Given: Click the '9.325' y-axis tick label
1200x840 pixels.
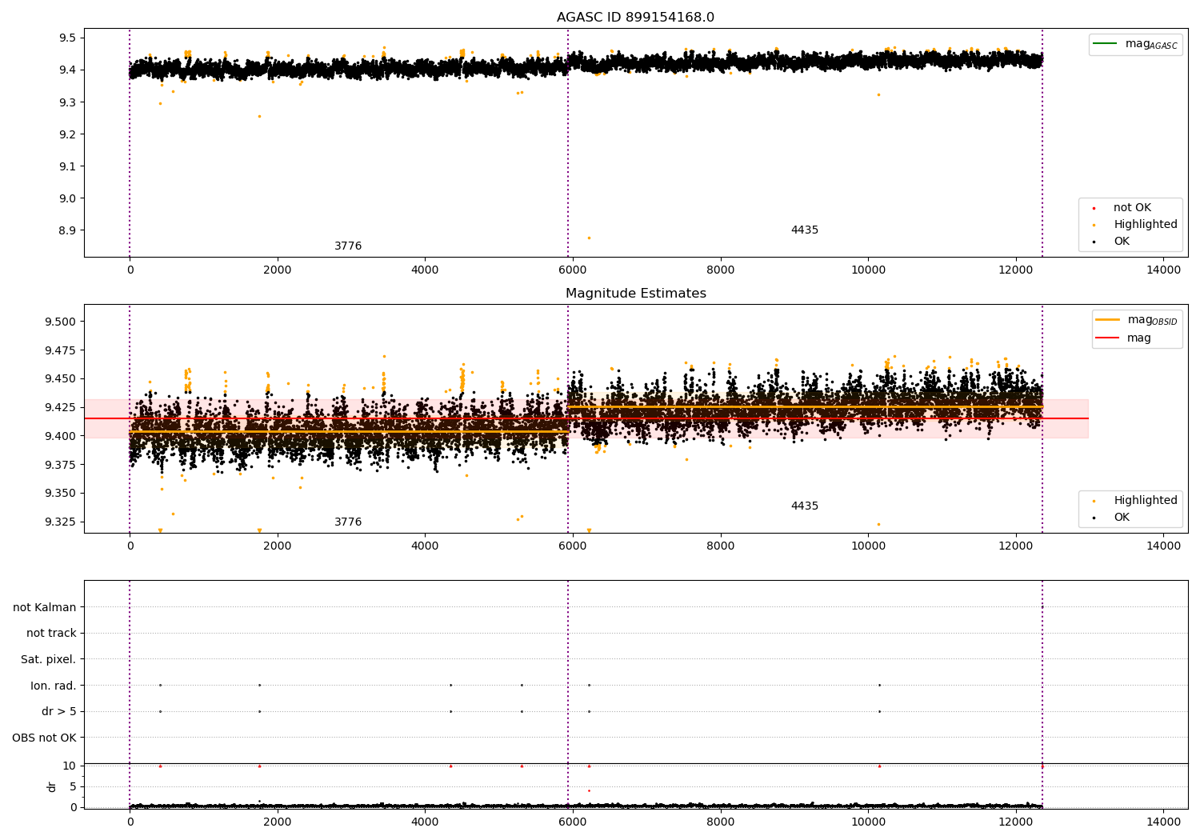Looking at the screenshot, I should coord(61,522).
